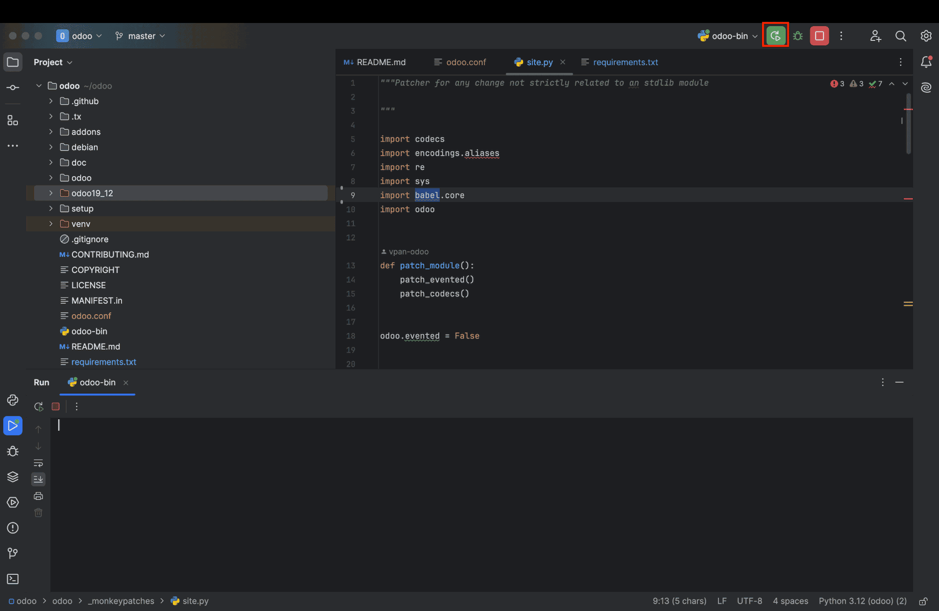Viewport: 939px width, 611px height.
Task: Open the Git tool window in sidebar
Action: click(13, 553)
